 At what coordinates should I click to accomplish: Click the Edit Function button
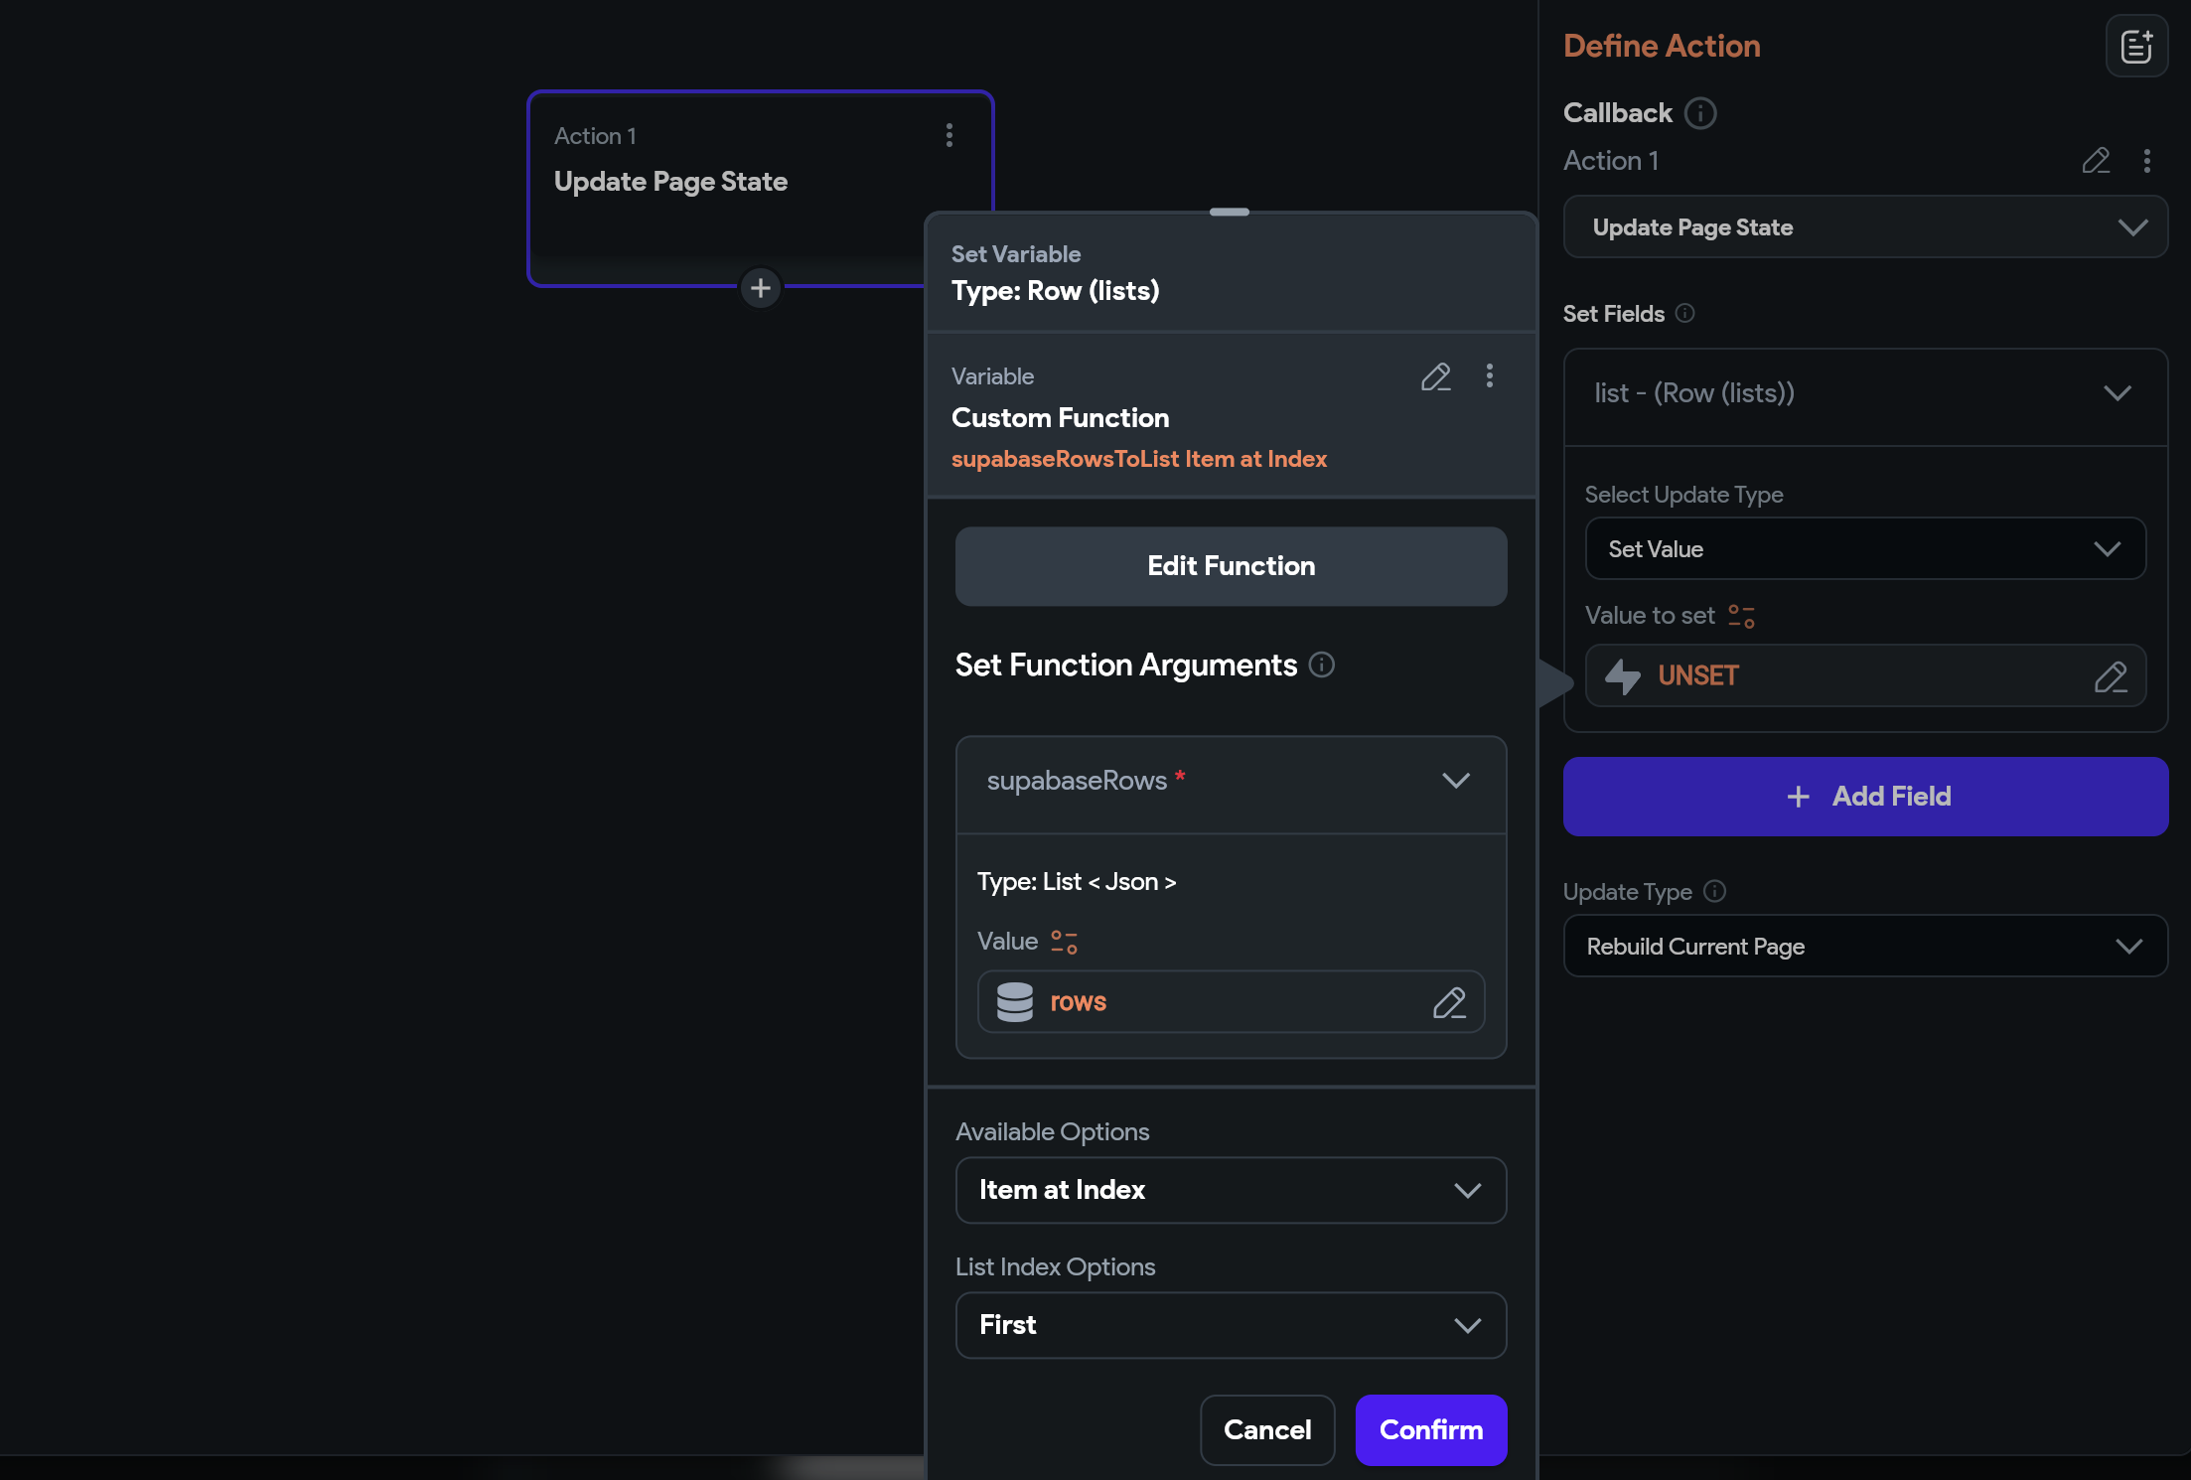1230,566
